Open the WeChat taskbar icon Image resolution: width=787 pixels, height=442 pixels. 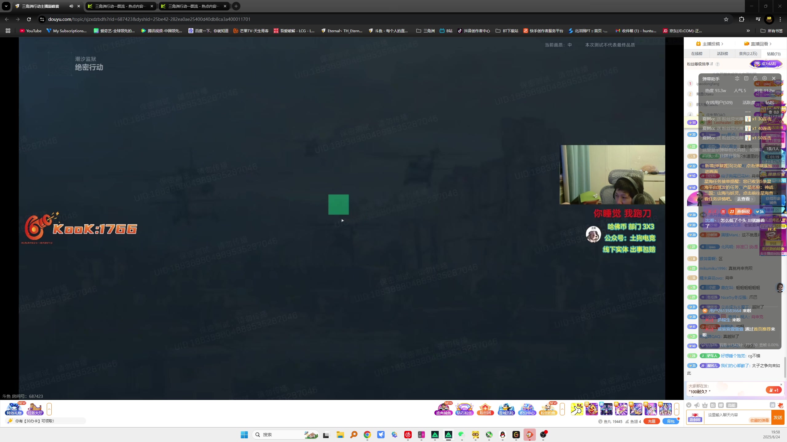click(462, 435)
